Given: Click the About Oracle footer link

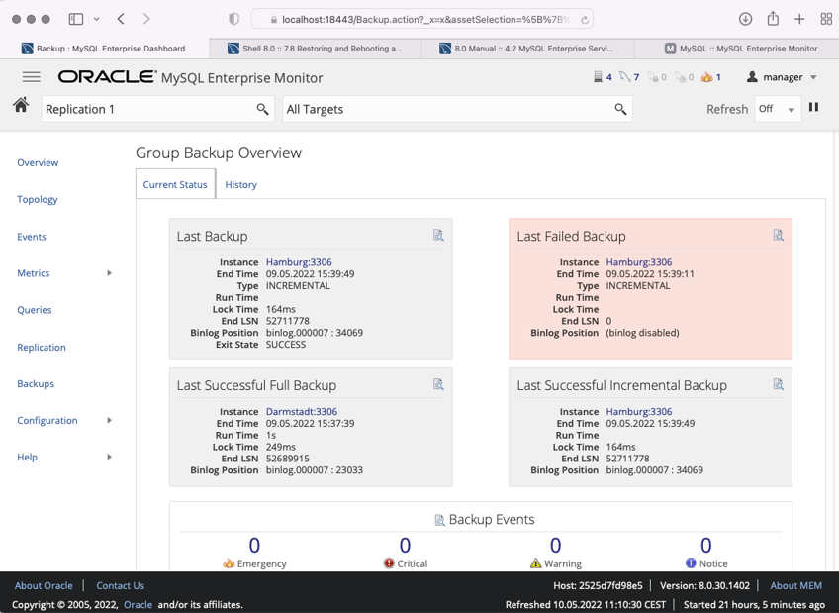Looking at the screenshot, I should pyautogui.click(x=44, y=585).
